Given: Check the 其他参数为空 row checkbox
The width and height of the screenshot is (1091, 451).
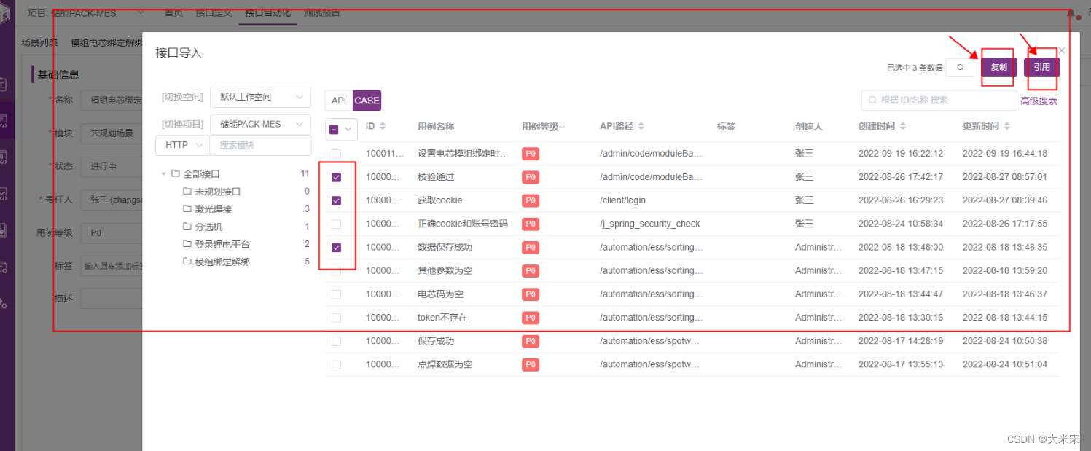Looking at the screenshot, I should [x=336, y=271].
